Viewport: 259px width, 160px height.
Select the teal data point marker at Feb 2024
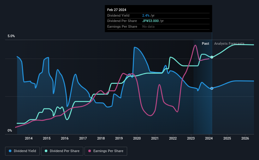(x=212, y=57)
